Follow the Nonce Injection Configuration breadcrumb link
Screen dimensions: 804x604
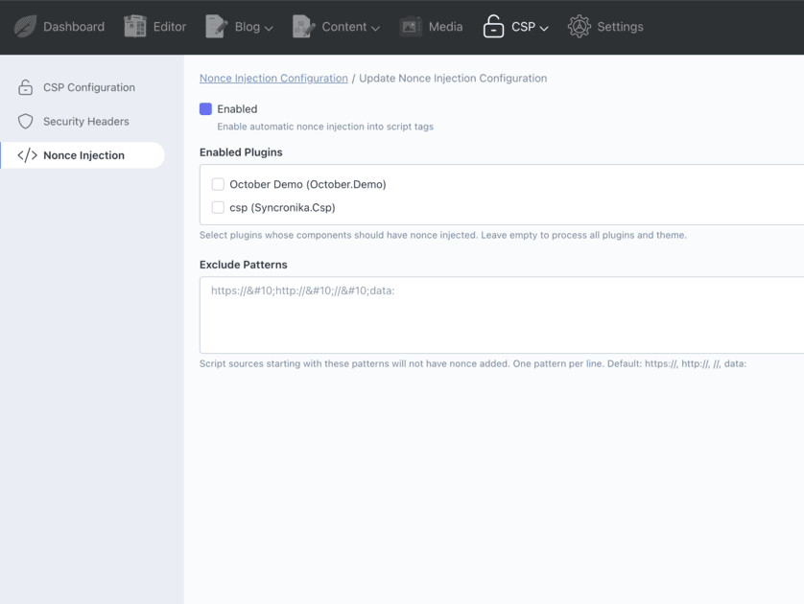pos(273,79)
